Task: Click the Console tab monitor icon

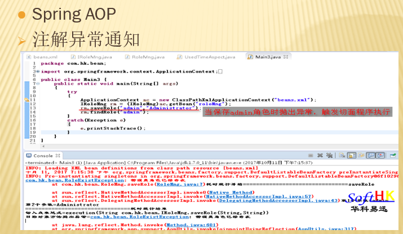Action: click(x=29, y=156)
